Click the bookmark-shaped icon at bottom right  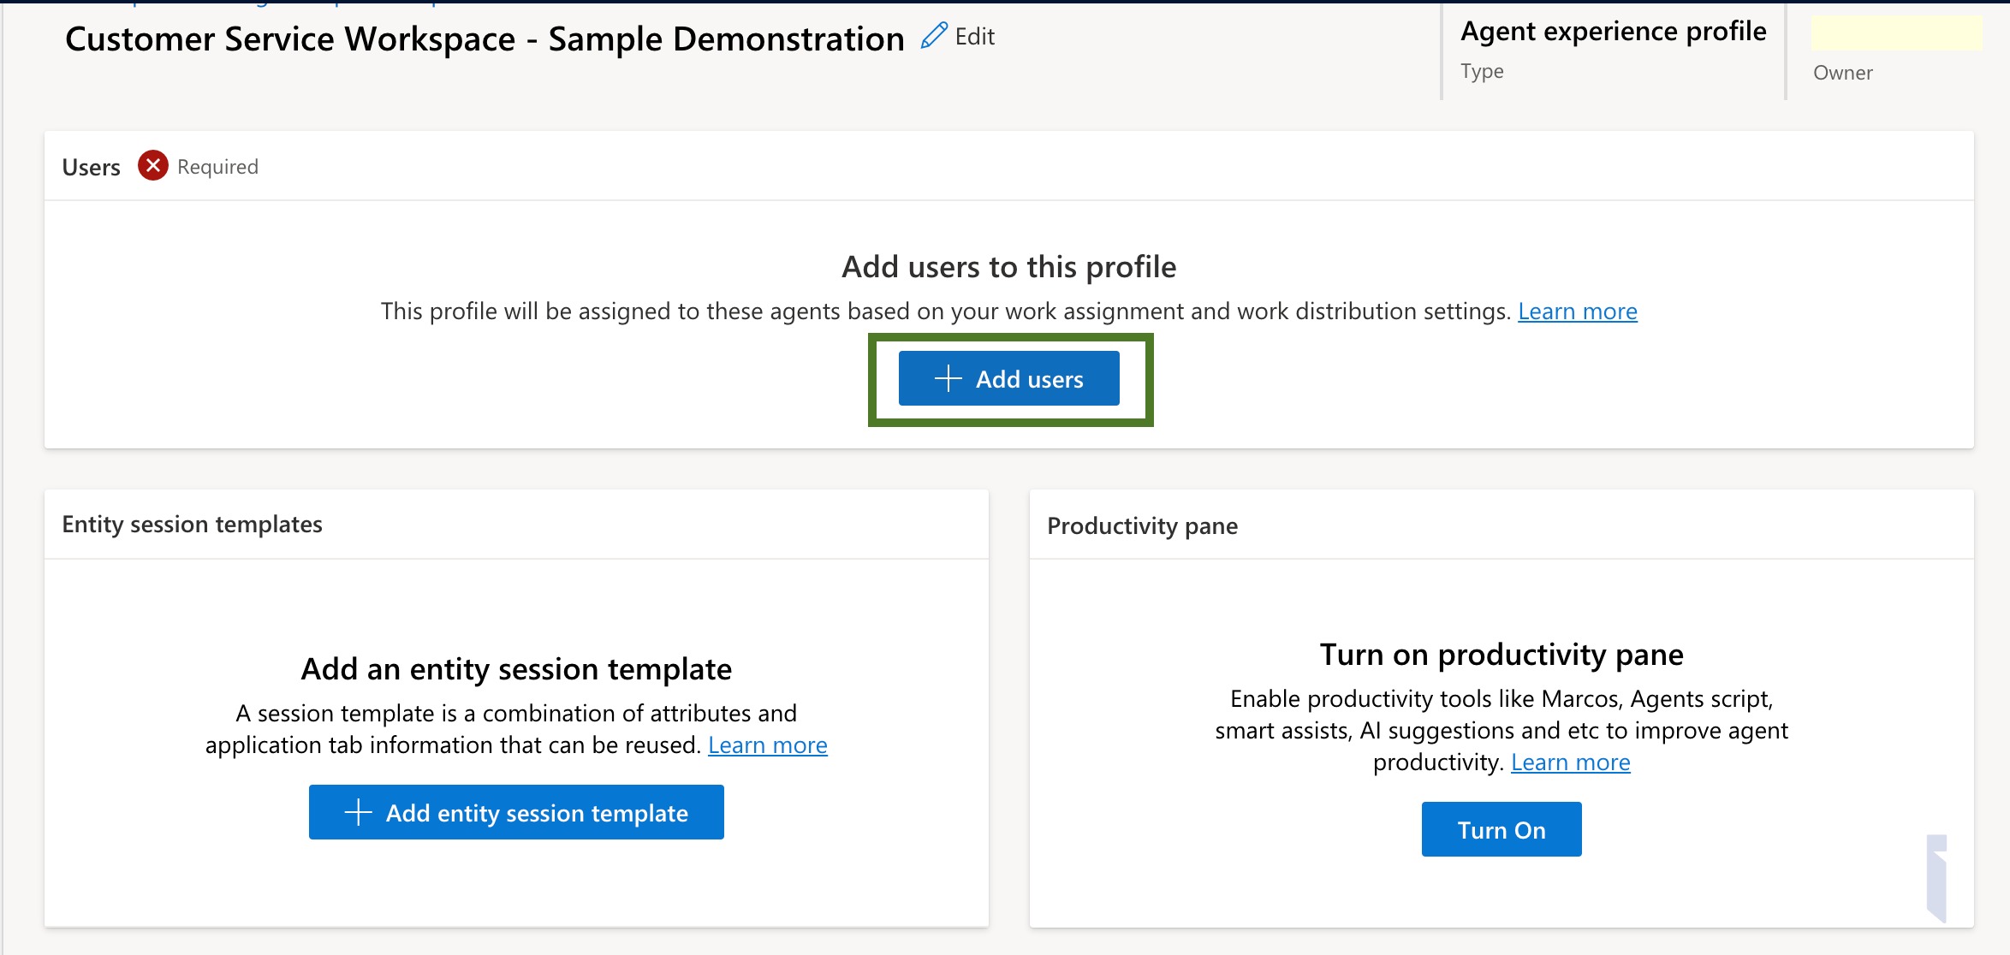click(1936, 877)
